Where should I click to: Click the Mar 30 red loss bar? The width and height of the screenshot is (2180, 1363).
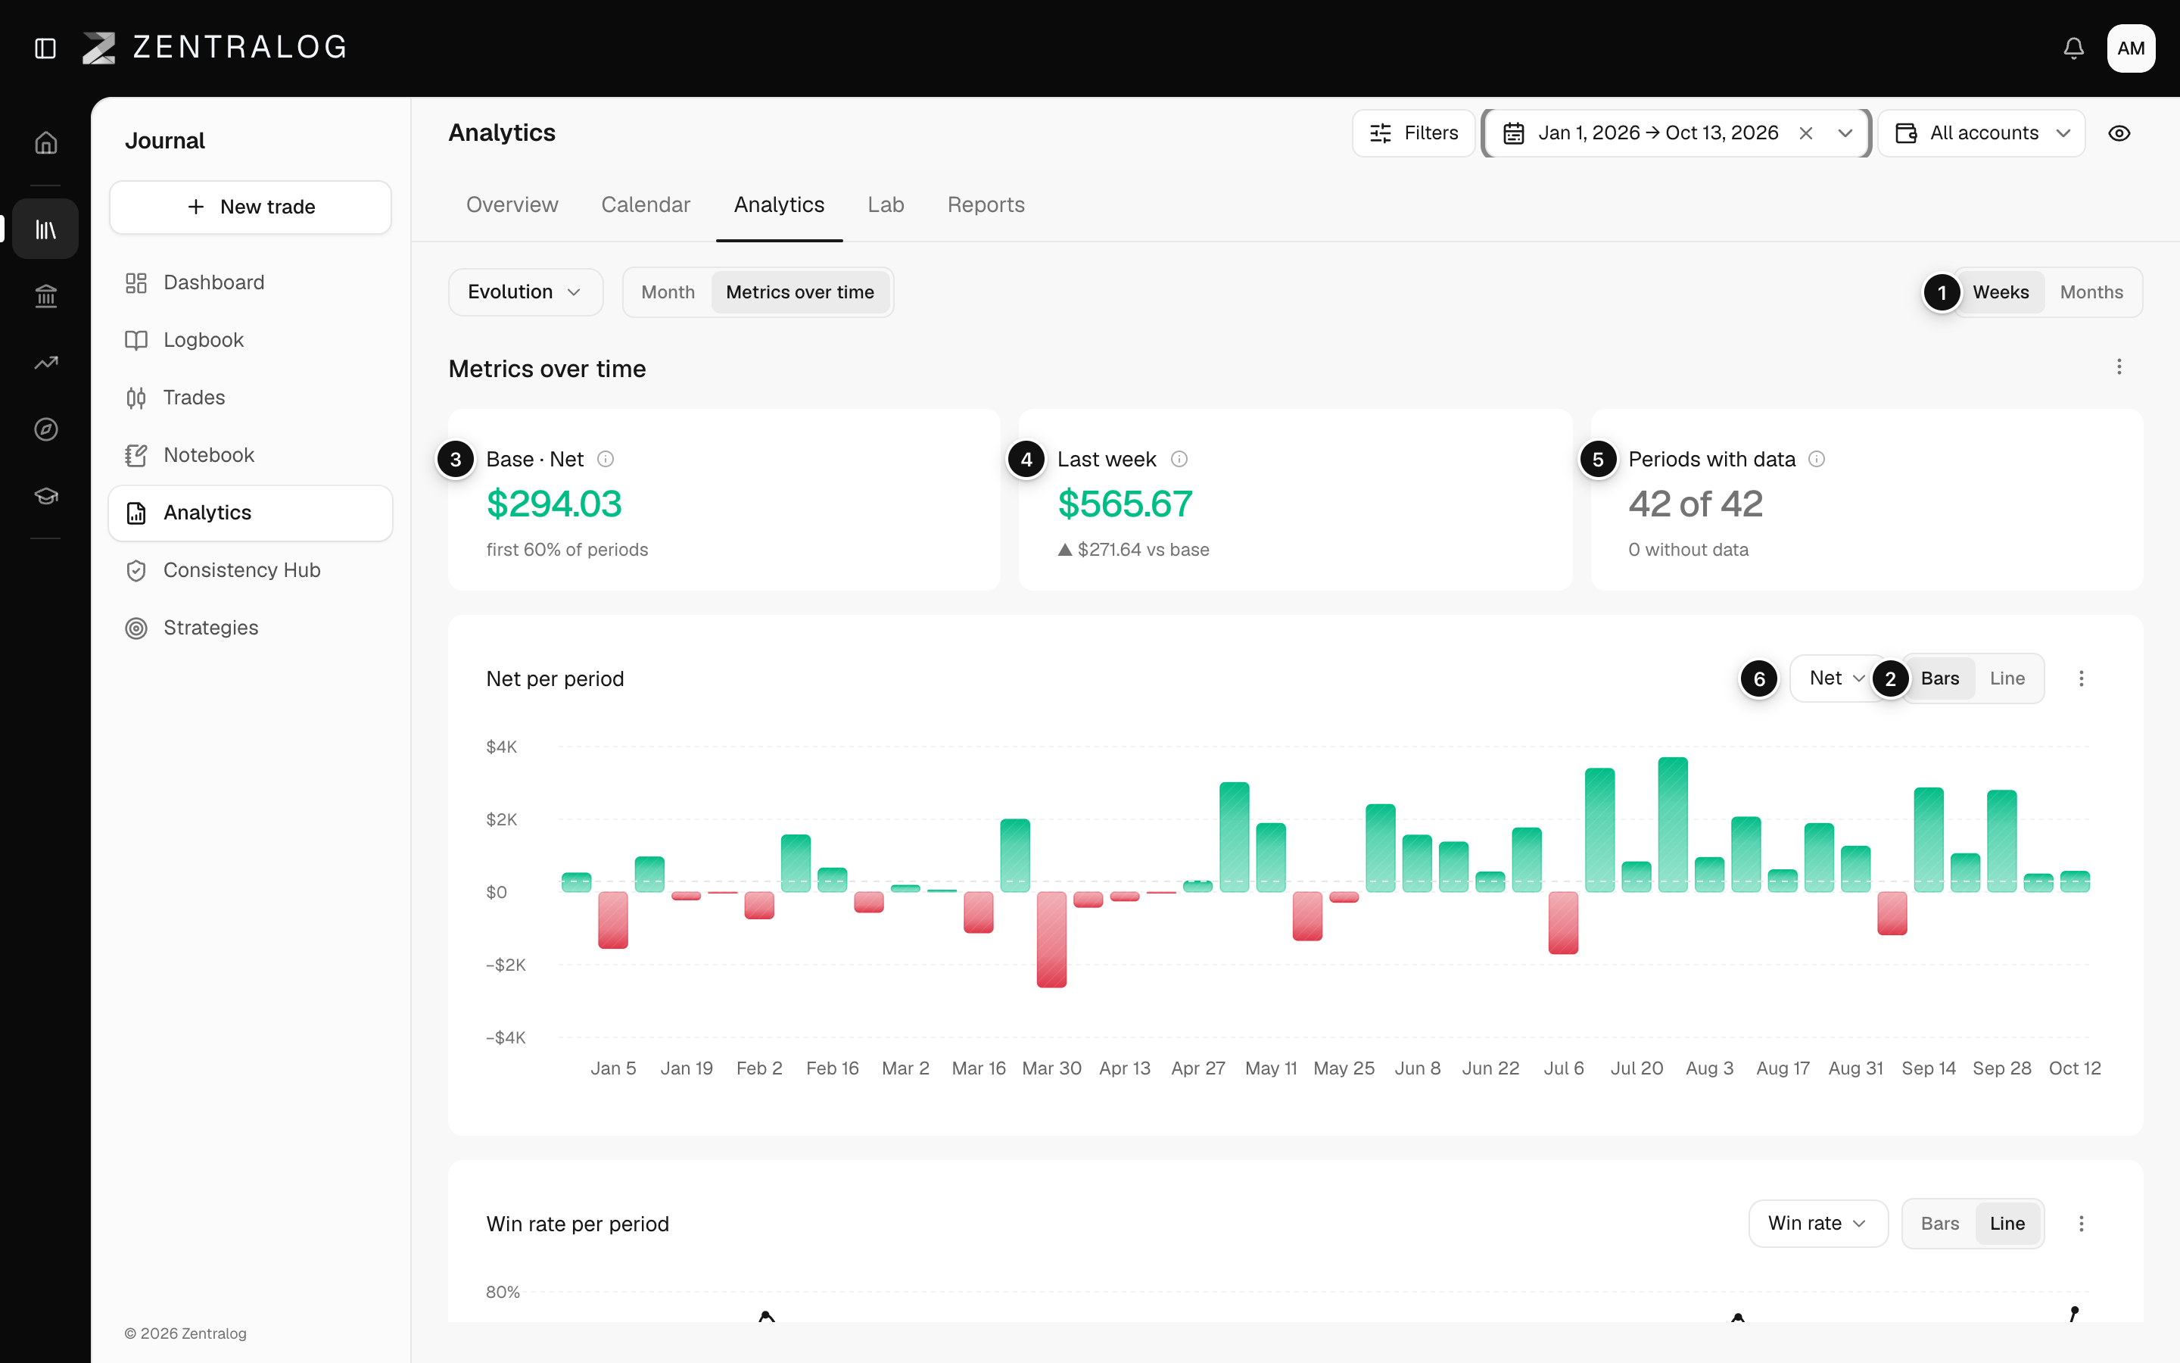pyautogui.click(x=1051, y=939)
